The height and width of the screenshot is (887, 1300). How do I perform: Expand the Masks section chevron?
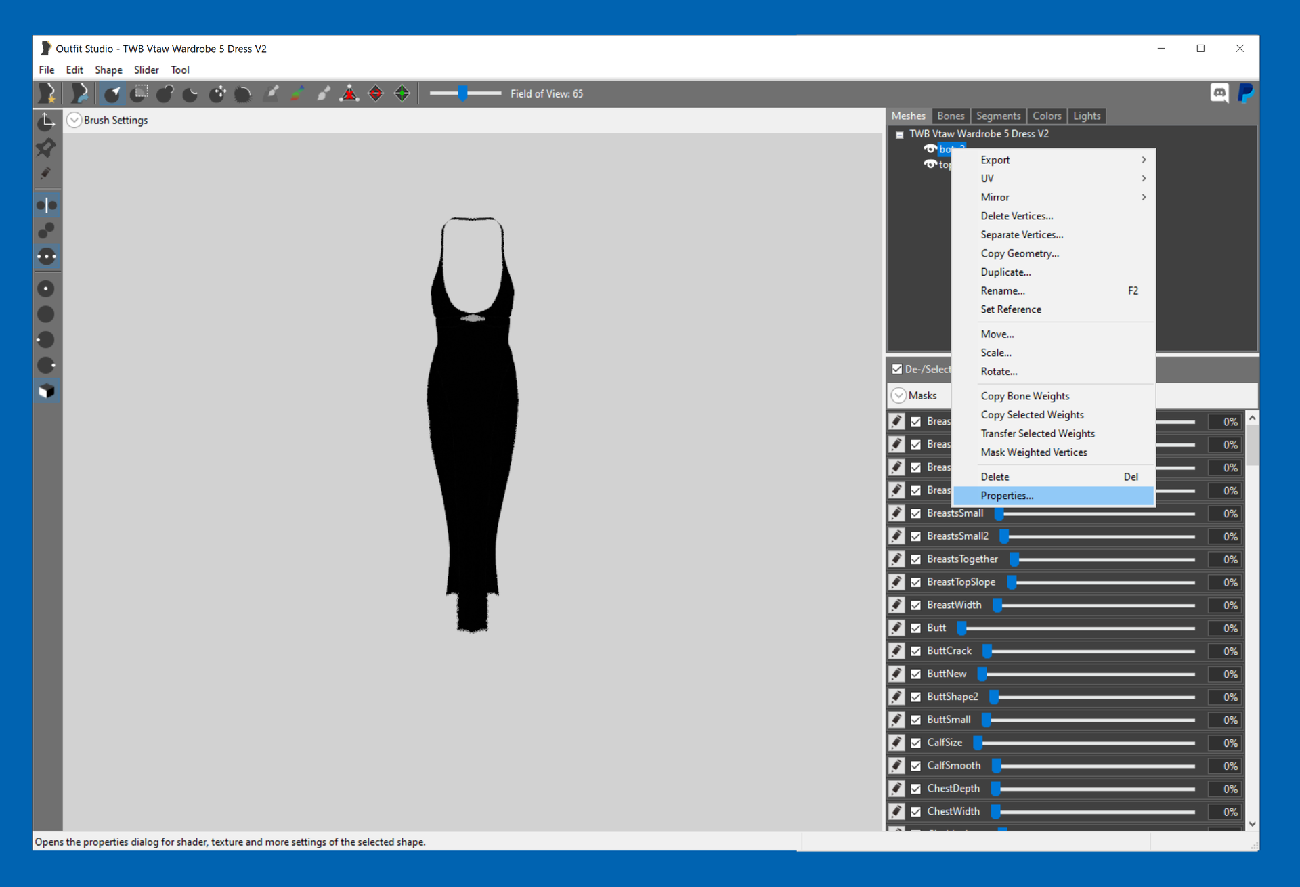(x=898, y=395)
